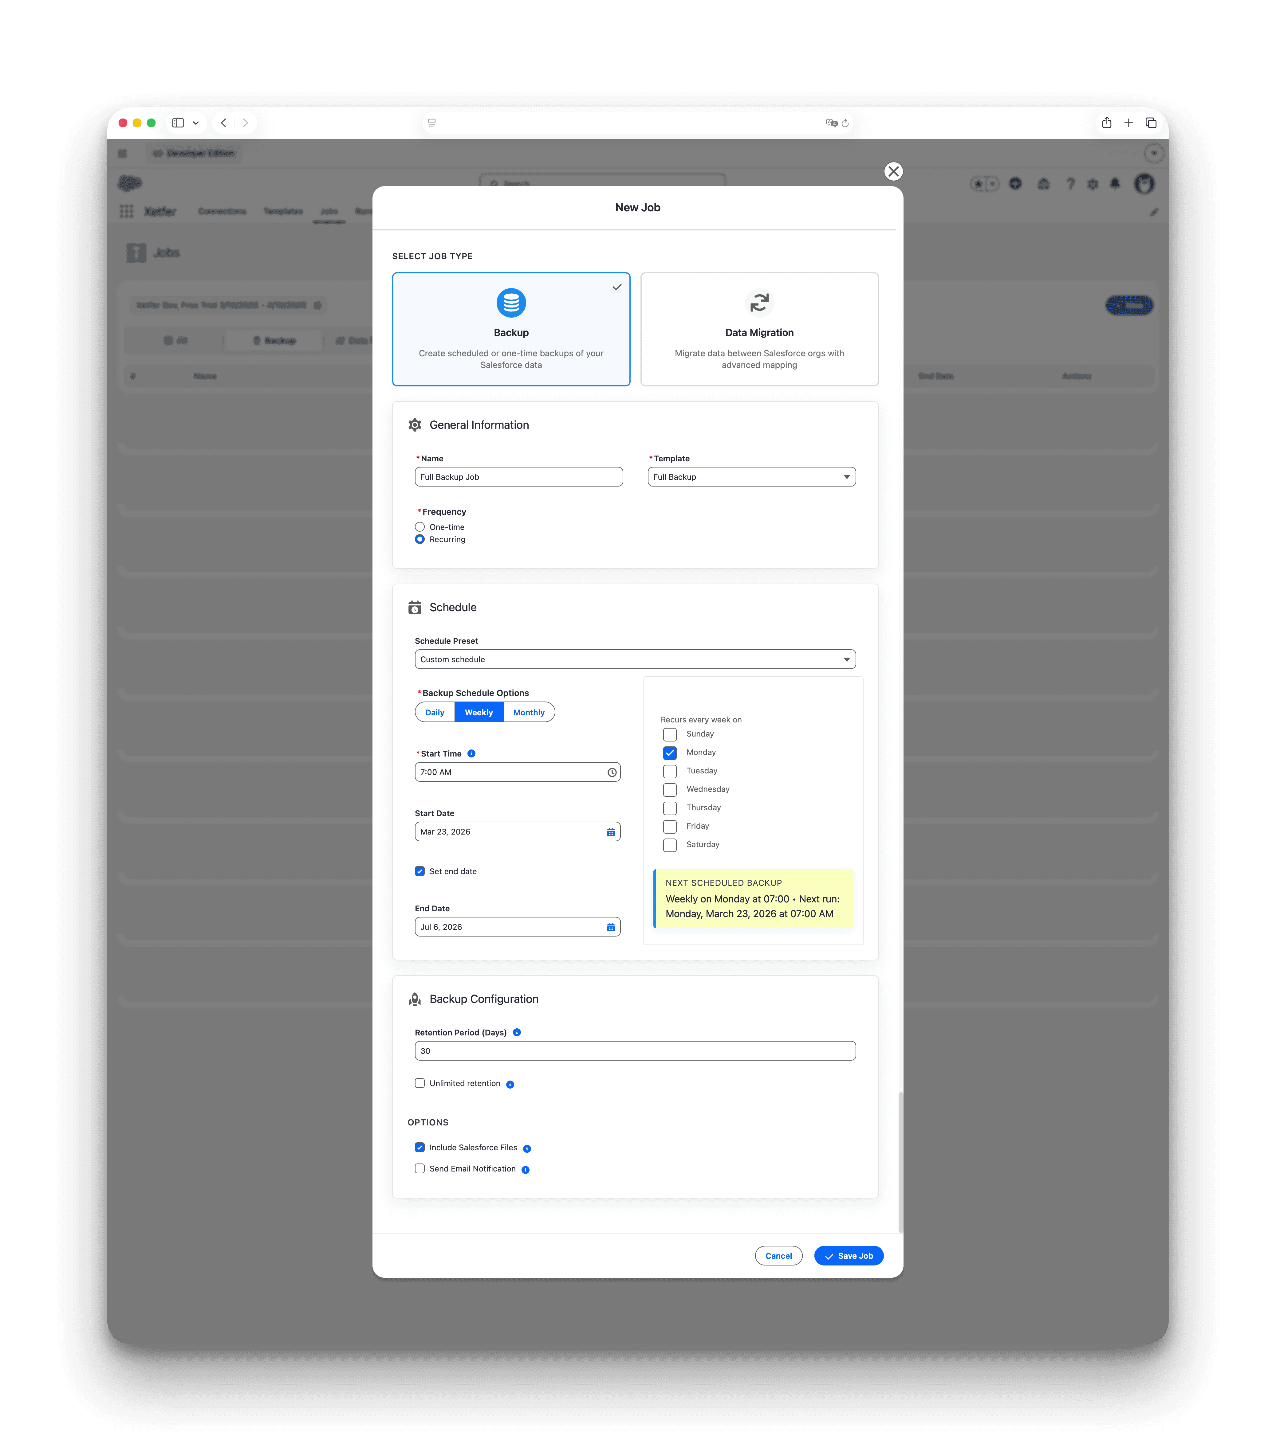Enable Unlimited retention checkbox
1276x1451 pixels.
point(420,1083)
